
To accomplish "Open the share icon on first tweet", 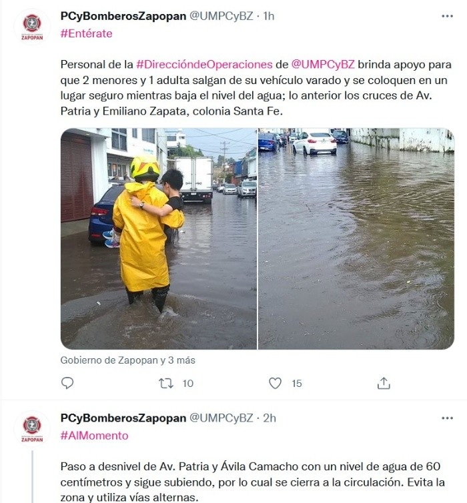I will click(384, 383).
